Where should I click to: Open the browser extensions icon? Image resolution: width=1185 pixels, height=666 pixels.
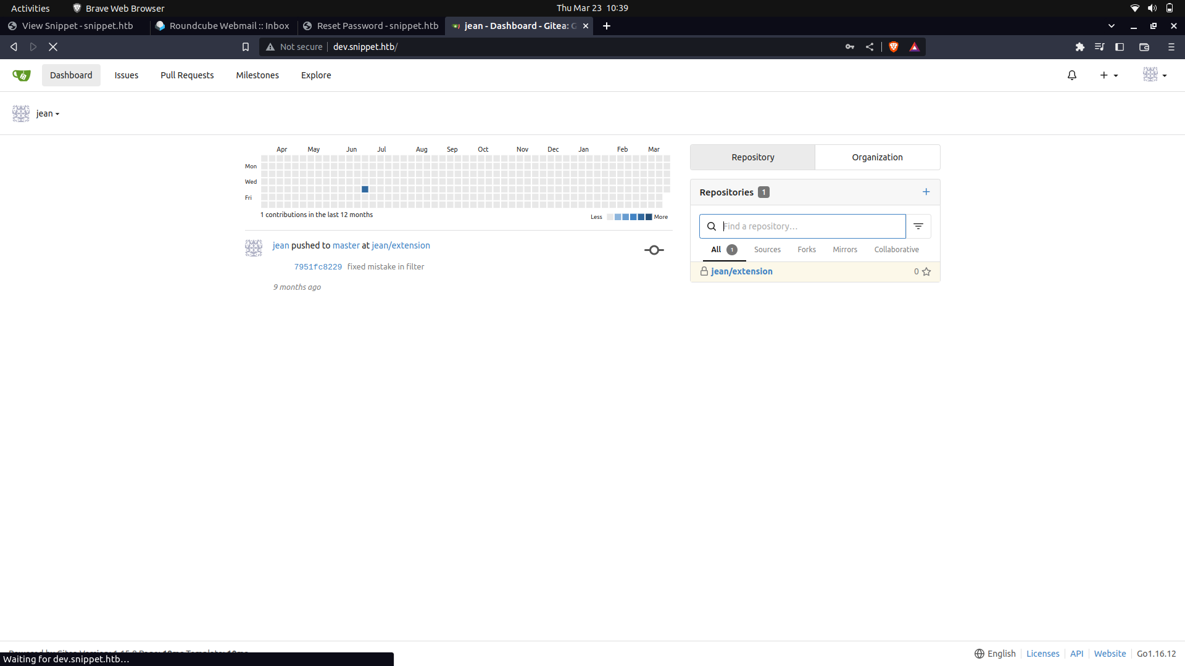(1080, 46)
